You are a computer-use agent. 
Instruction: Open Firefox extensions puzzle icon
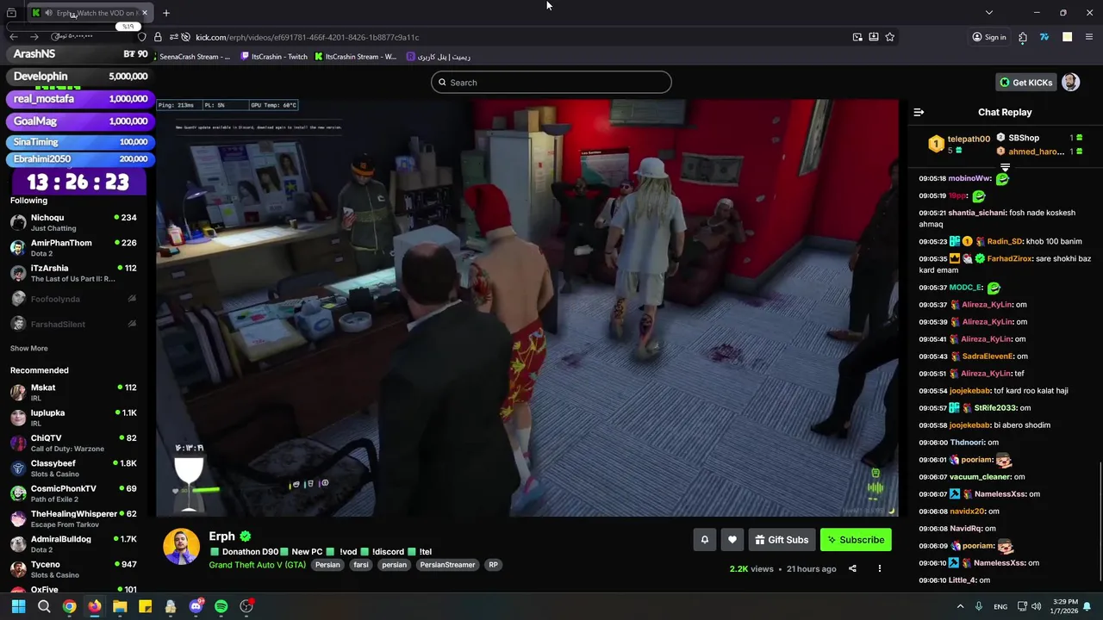pos(1023,37)
